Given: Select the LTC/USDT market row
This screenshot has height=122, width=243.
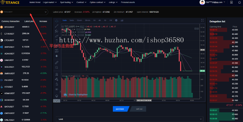Looking at the screenshot, I should 26,40.
